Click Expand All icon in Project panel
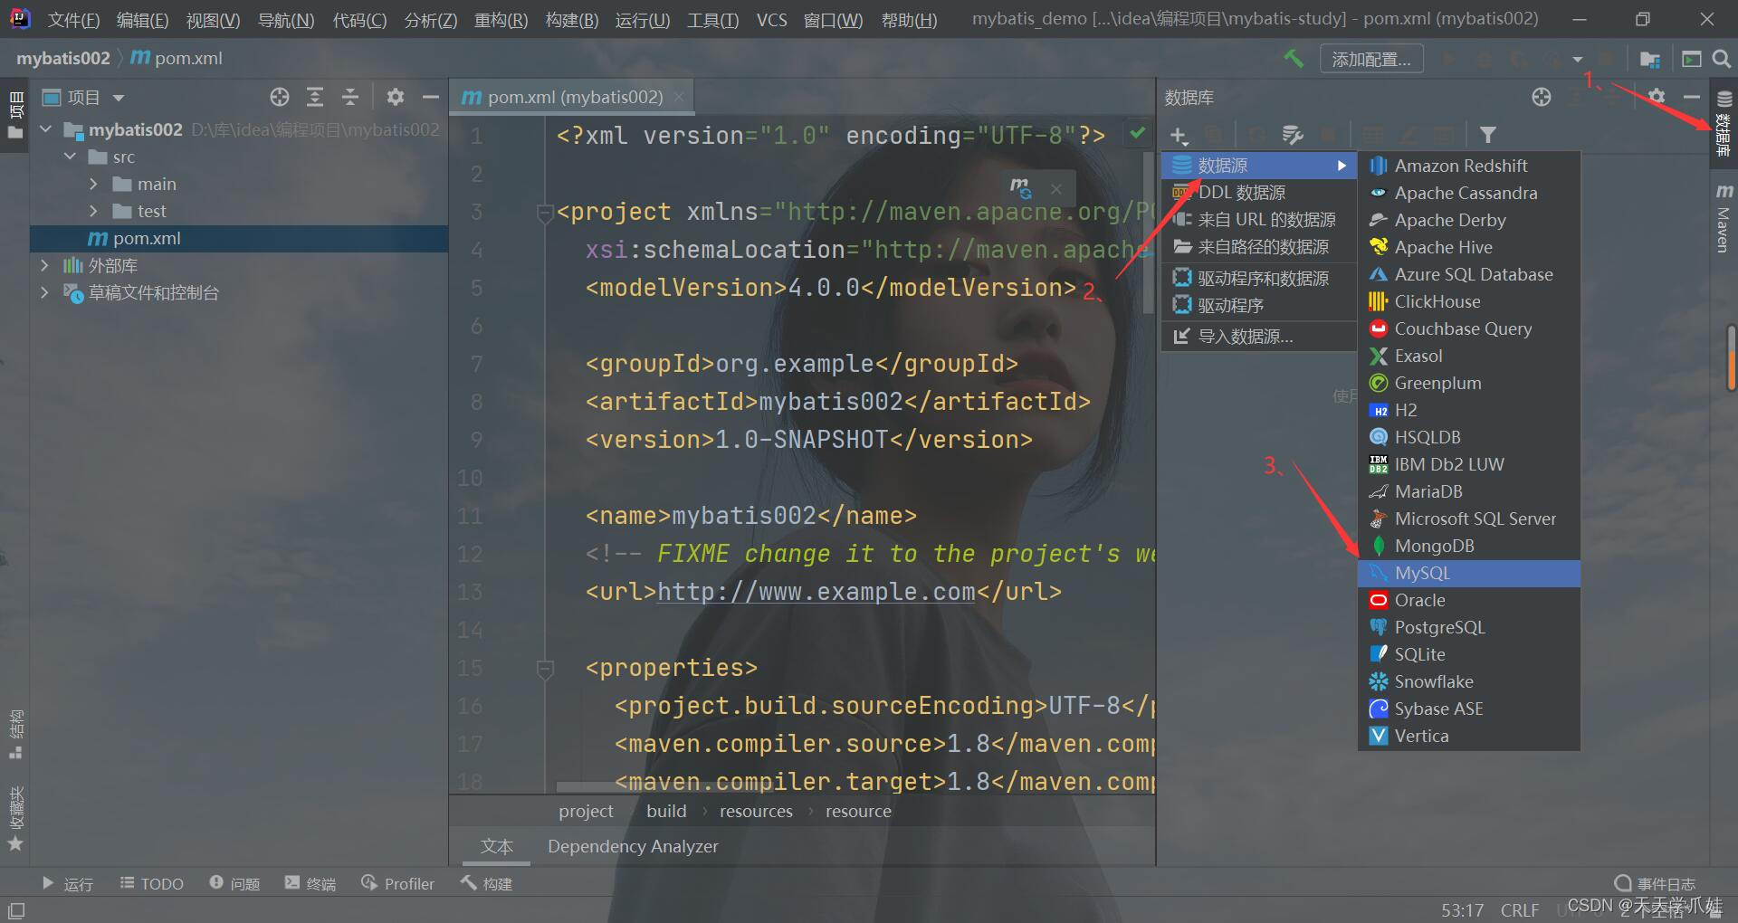Image resolution: width=1738 pixels, height=923 pixels. point(315,97)
